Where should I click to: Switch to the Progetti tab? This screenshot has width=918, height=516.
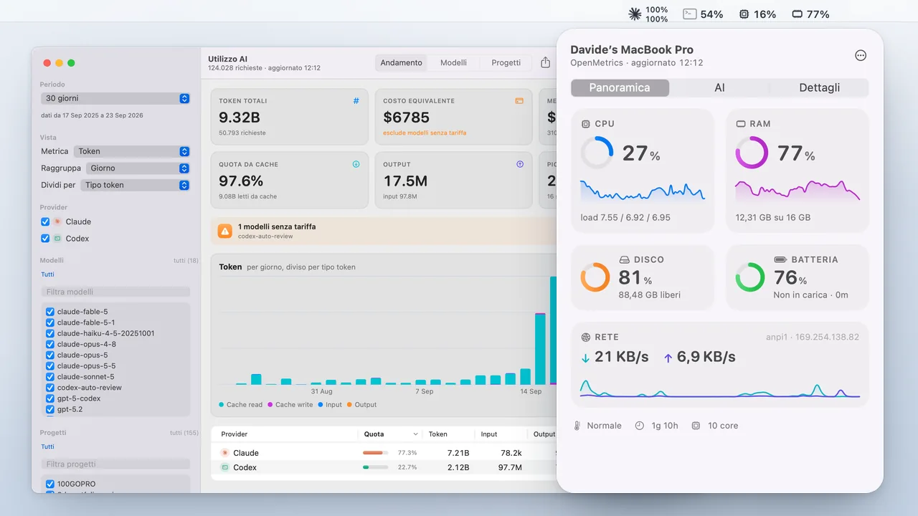coord(506,63)
